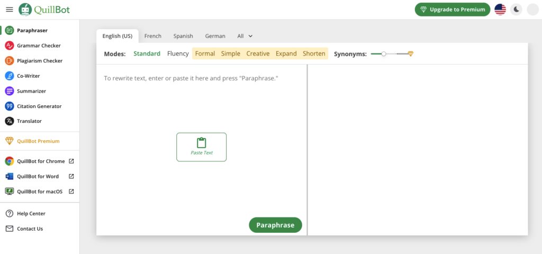542x254 pixels.
Task: Toggle dark mode moon button
Action: [x=517, y=10]
